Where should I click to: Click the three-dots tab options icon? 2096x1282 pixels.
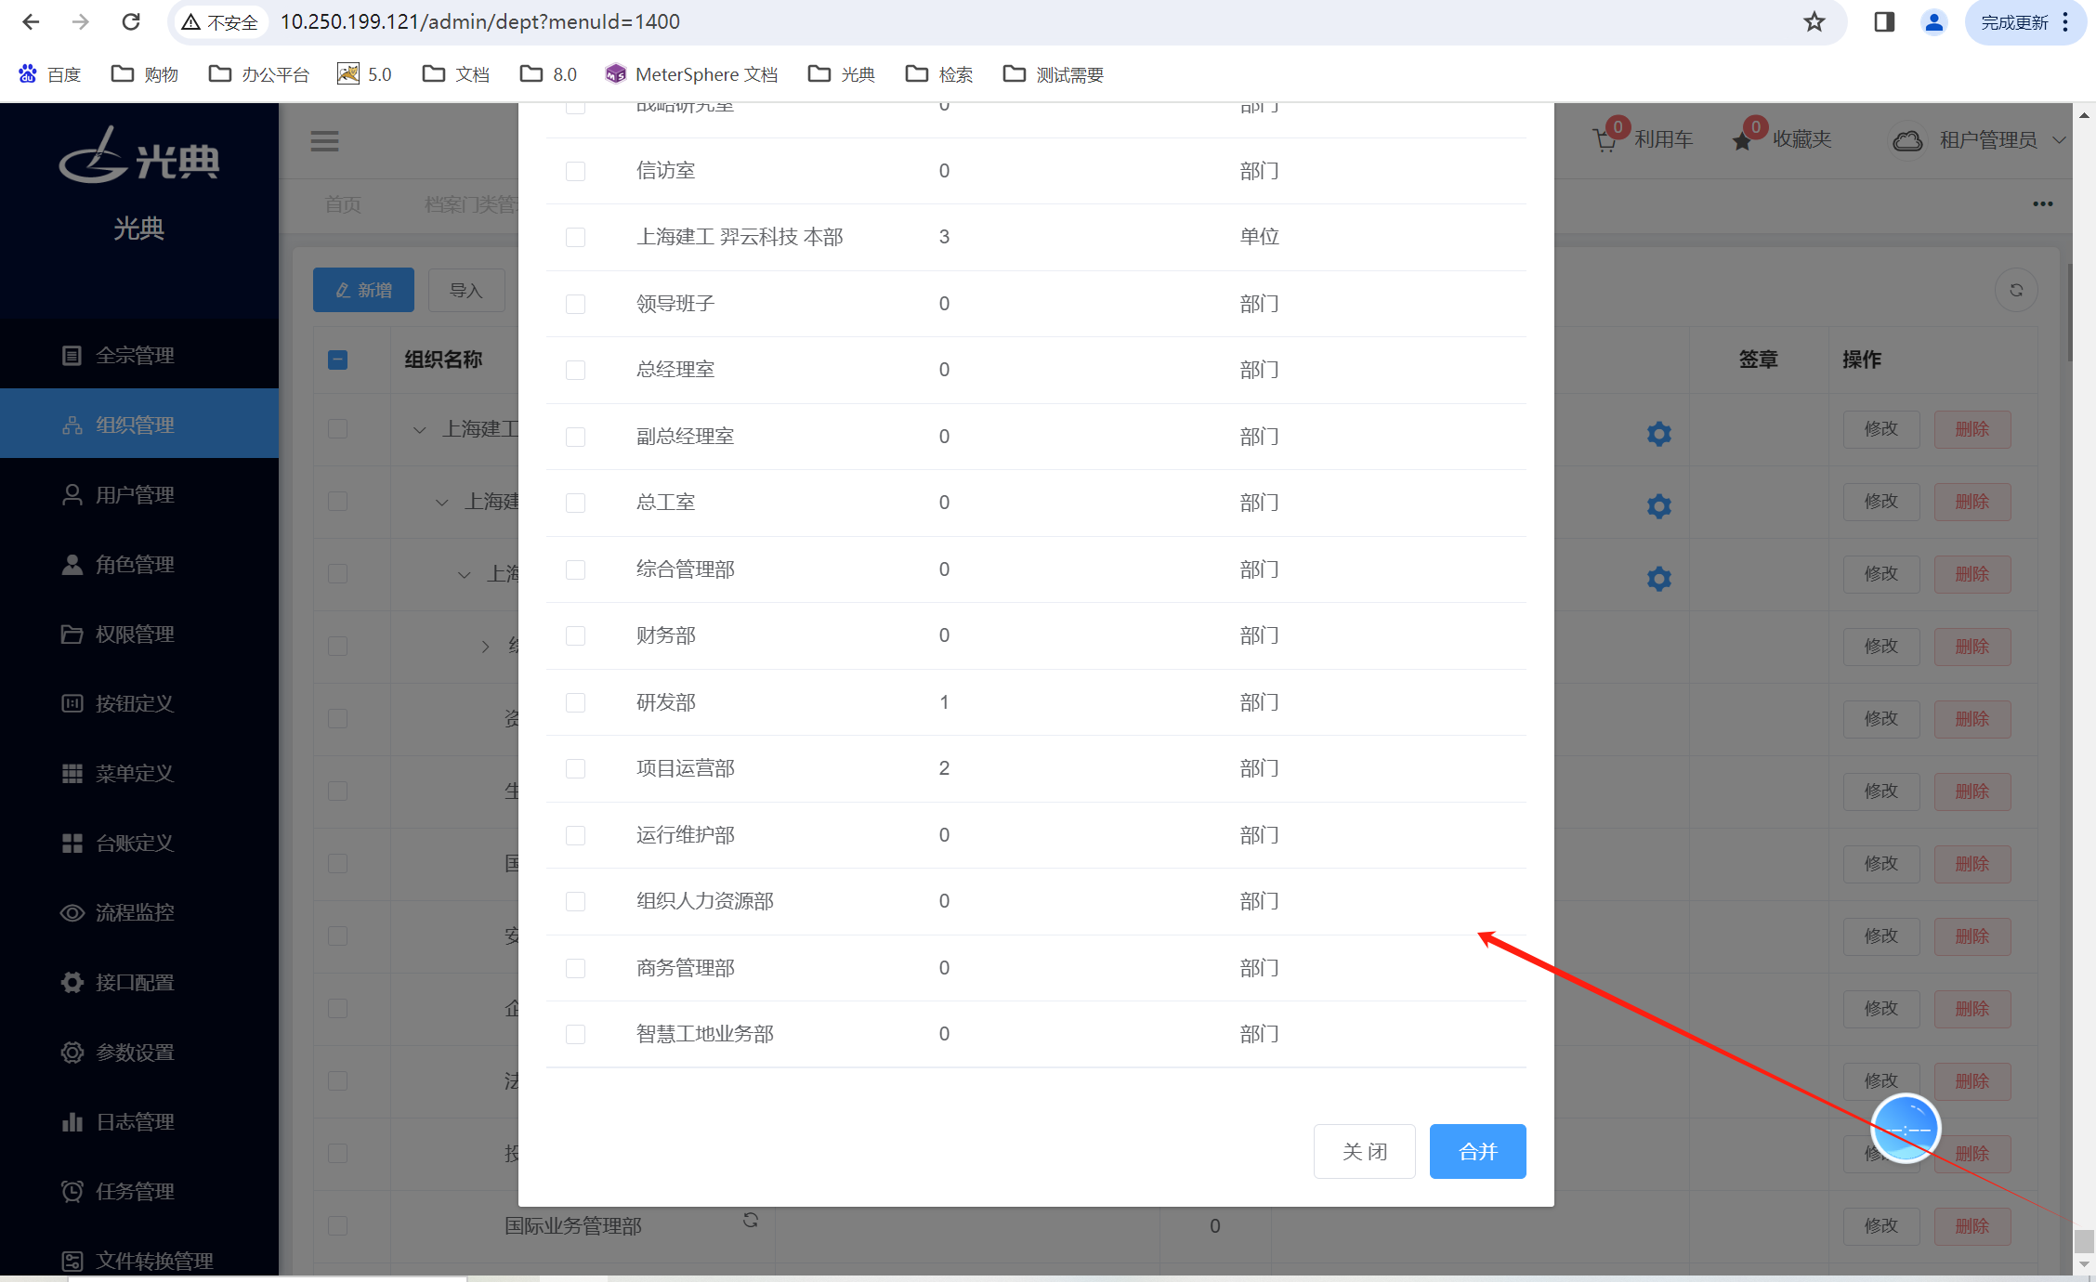click(2042, 204)
